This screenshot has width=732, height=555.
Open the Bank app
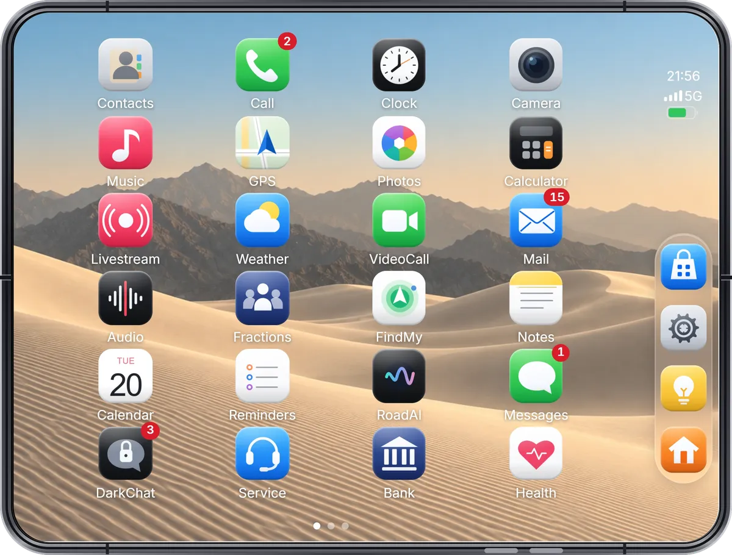[399, 454]
